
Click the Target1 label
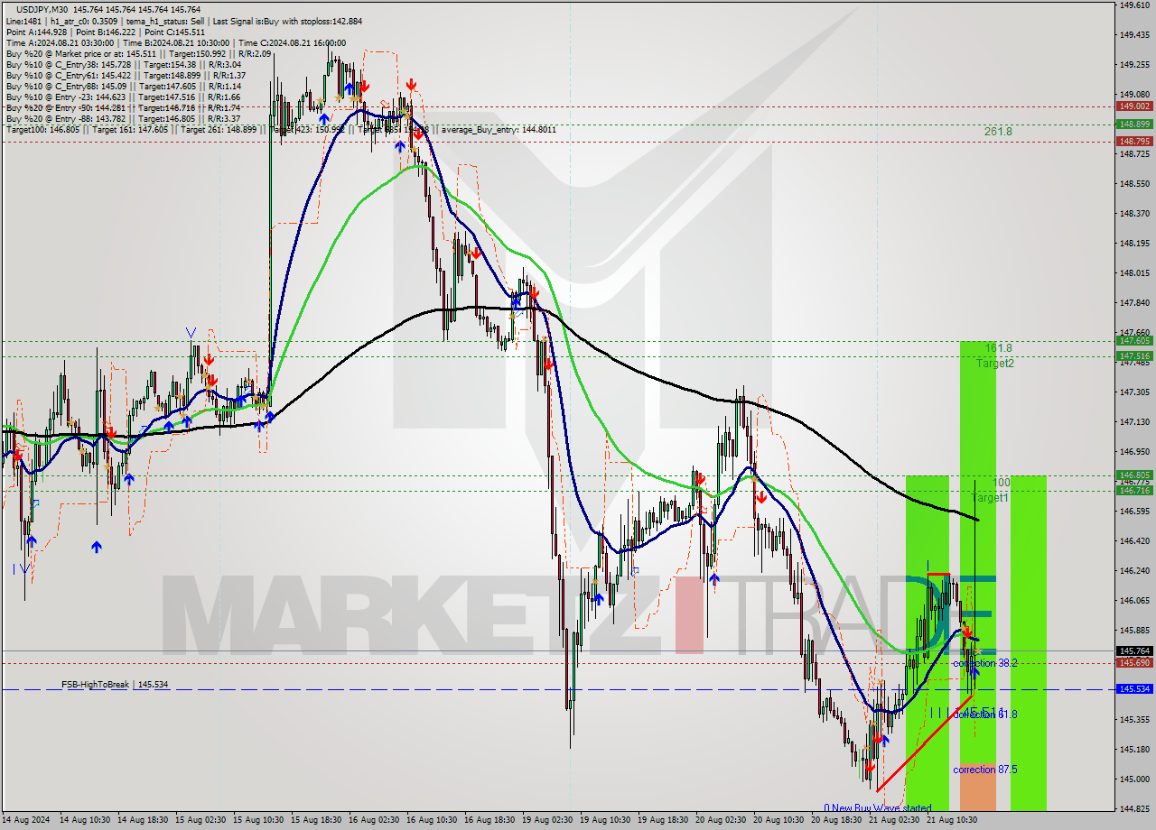click(x=990, y=498)
